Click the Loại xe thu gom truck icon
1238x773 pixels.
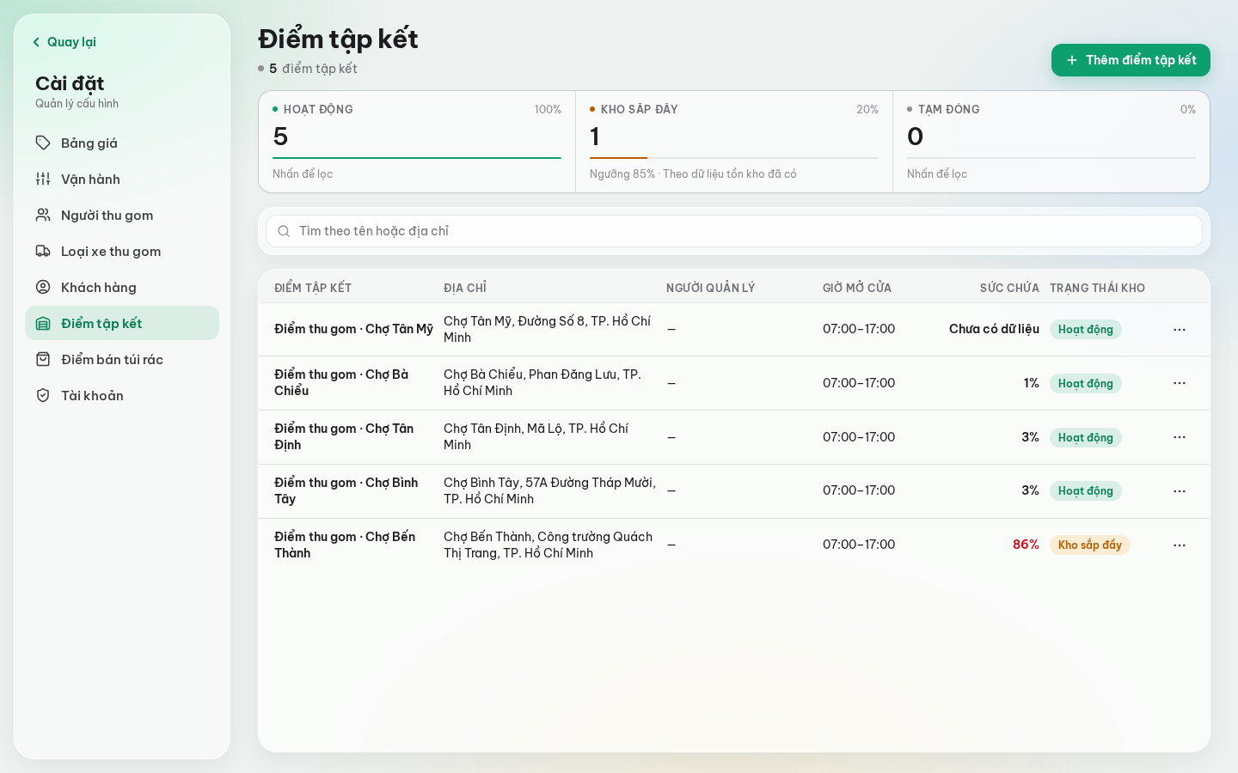click(43, 251)
